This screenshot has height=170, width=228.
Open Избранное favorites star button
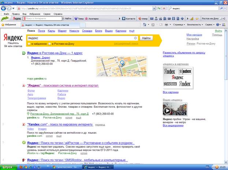(x=8, y=25)
